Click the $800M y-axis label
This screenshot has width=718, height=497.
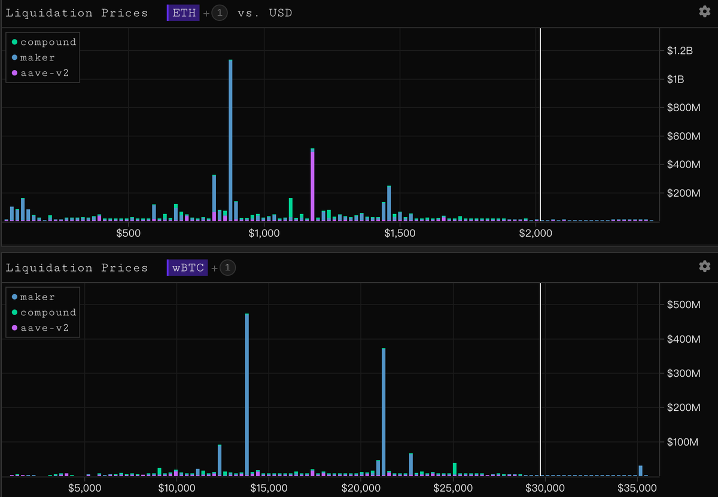pos(683,108)
